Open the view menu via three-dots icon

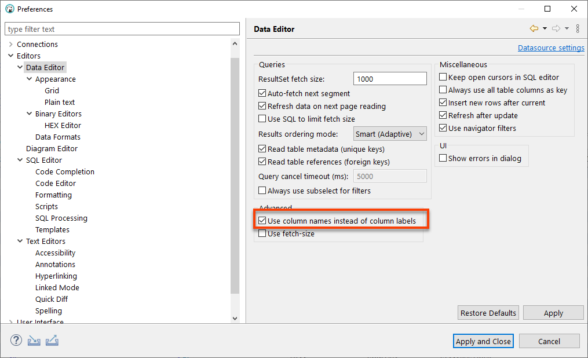click(577, 28)
